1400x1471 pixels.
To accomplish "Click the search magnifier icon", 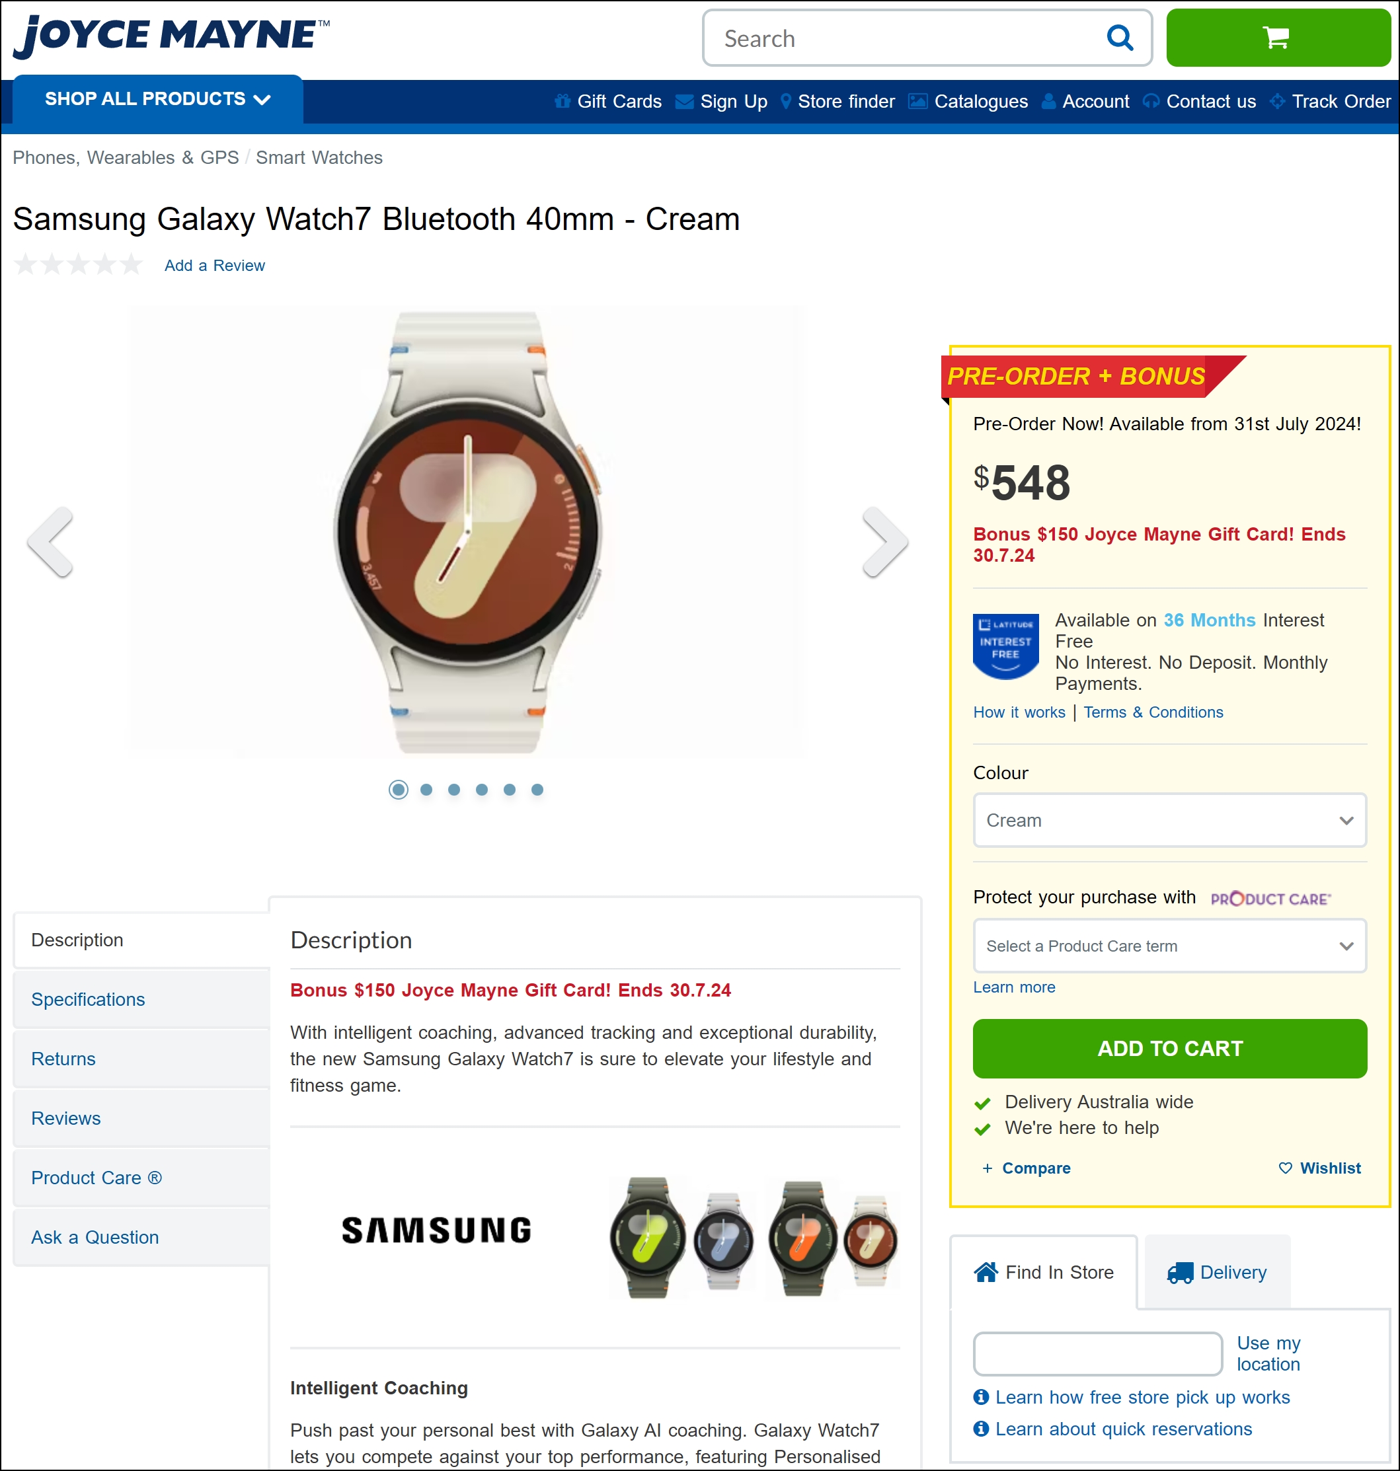I will tap(1119, 38).
